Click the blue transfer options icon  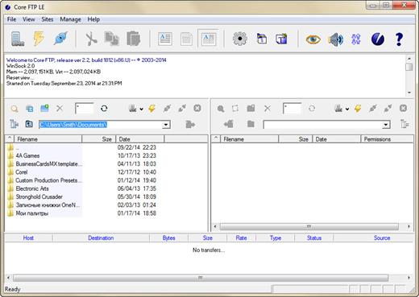[356, 39]
